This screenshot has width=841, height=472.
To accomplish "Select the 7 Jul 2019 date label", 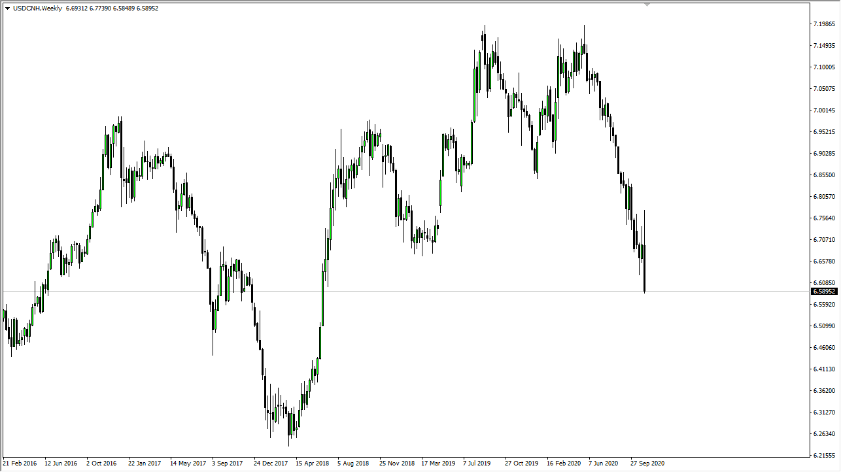I will tap(478, 463).
